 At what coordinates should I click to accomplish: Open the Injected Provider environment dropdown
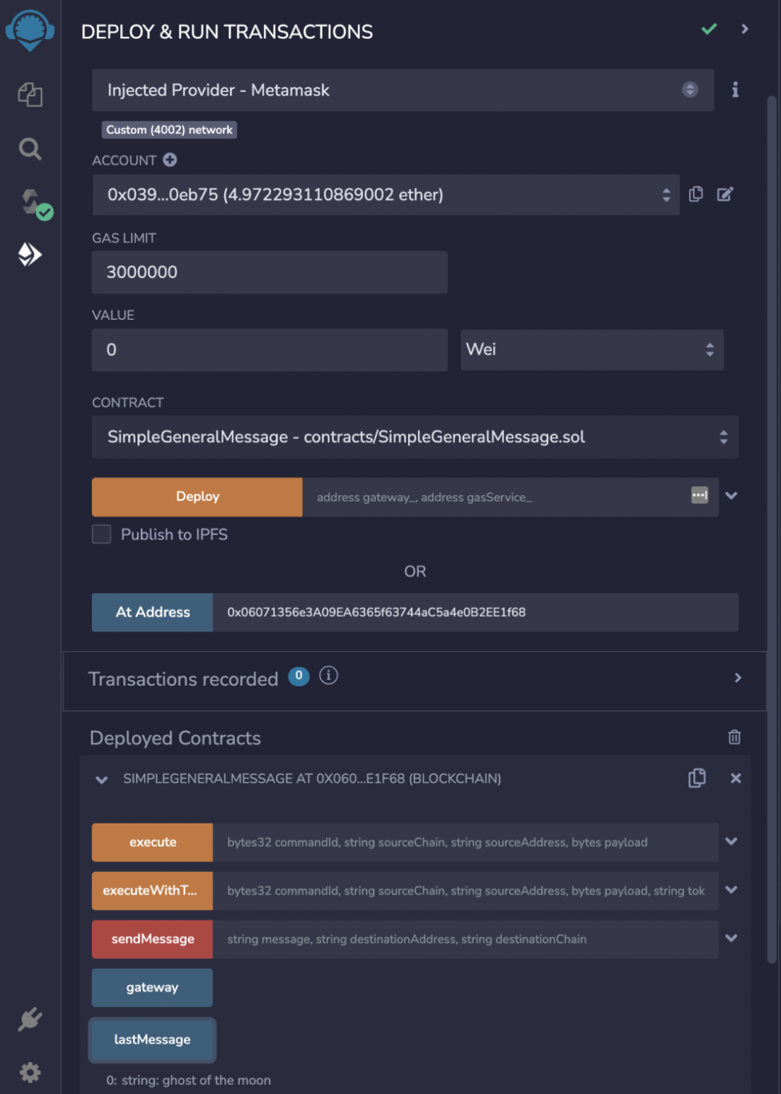[403, 90]
